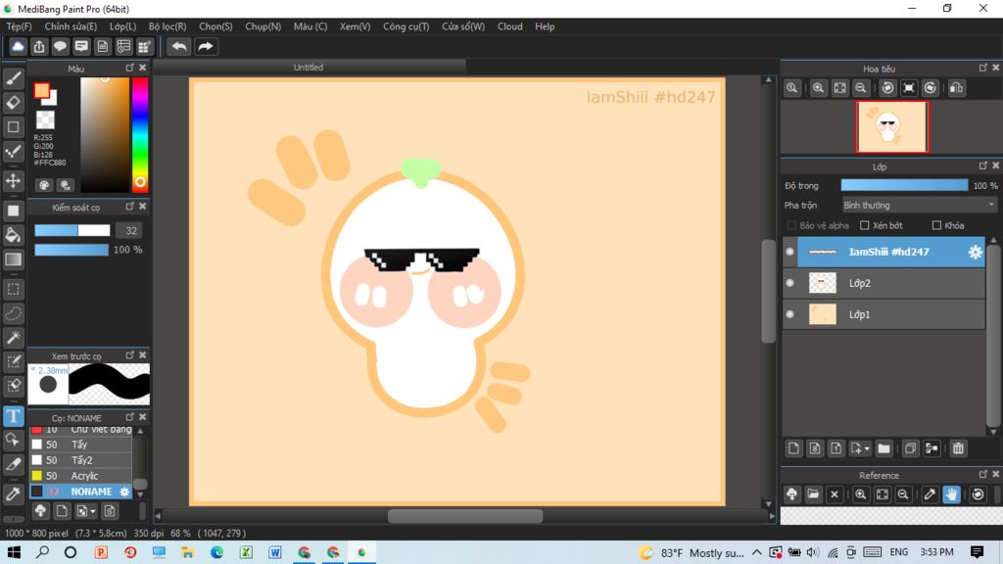
Task: Pick the Magic Wand tool
Action: [14, 338]
